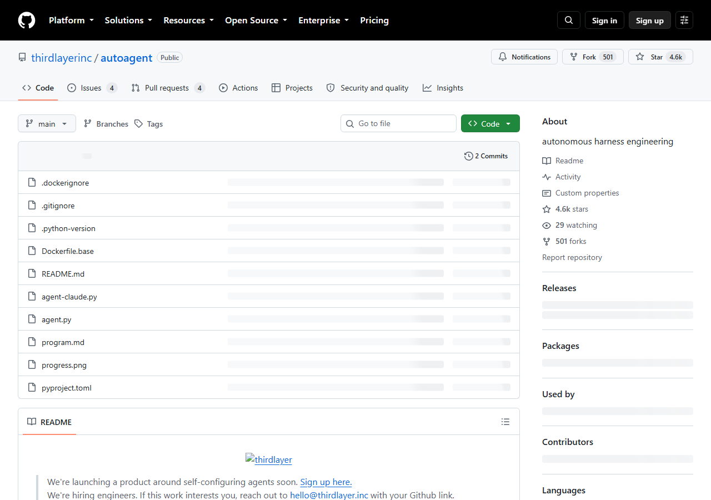Switch to the Actions tab
The width and height of the screenshot is (711, 500).
(238, 88)
